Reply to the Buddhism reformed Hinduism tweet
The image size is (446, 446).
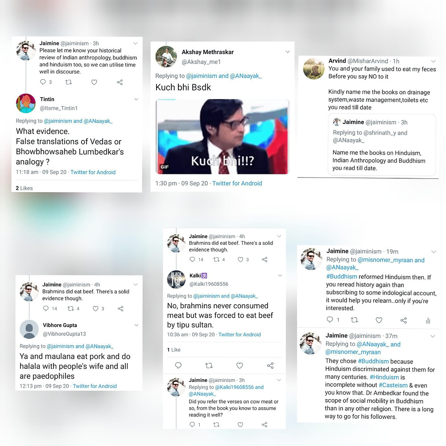click(x=330, y=320)
